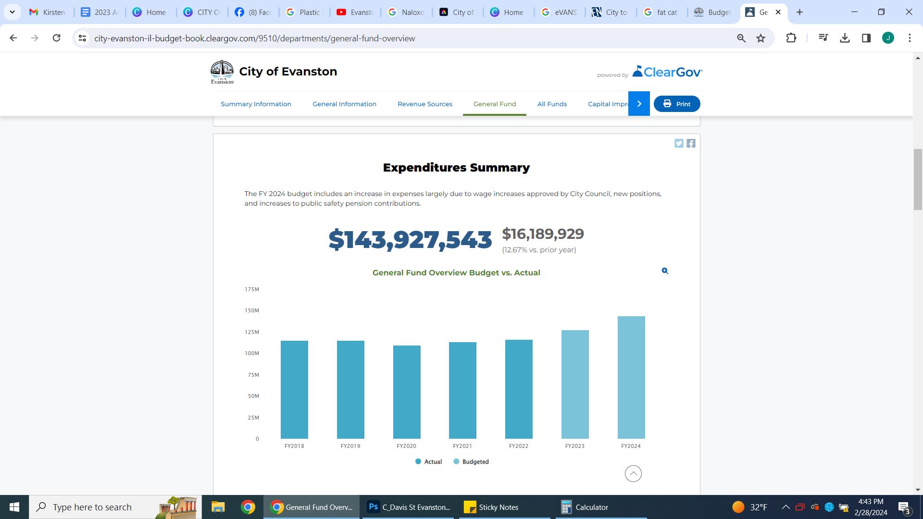Click the scroll-to-top circle arrow
This screenshot has height=519, width=923.
click(x=633, y=474)
